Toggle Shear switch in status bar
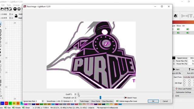Screen dimensions: 194x109 coord(24,107)
